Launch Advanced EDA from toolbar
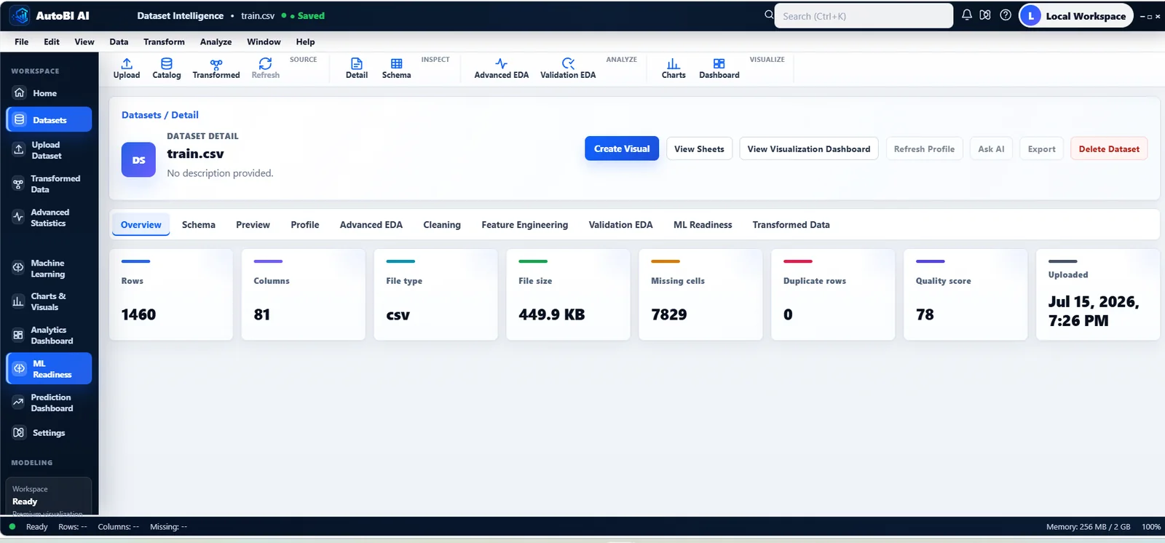Screen dimensions: 1165x543 click(502, 68)
